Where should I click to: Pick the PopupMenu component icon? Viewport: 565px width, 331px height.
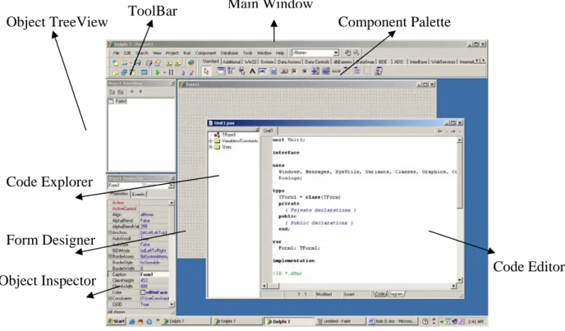[242, 71]
